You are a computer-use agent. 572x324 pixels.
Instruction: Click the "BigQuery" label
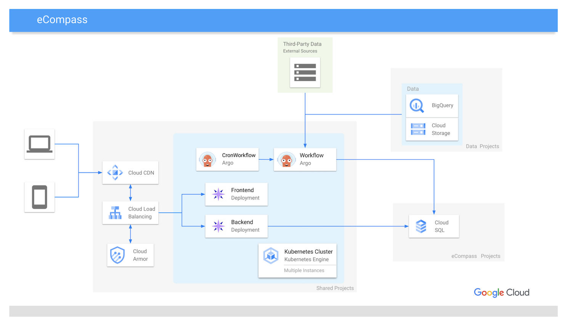(442, 105)
